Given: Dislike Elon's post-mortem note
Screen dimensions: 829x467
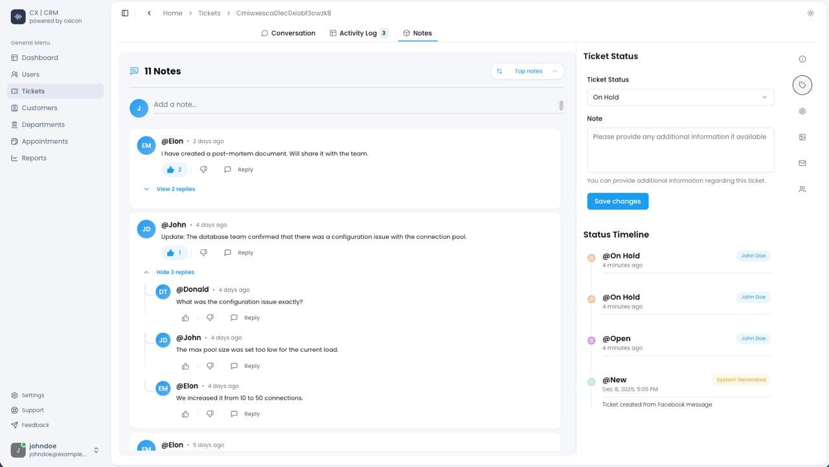Looking at the screenshot, I should pos(203,170).
